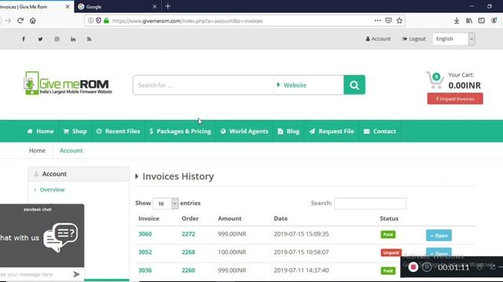Open invoice 3052 with Open button
The width and height of the screenshot is (503, 282).
click(x=439, y=252)
